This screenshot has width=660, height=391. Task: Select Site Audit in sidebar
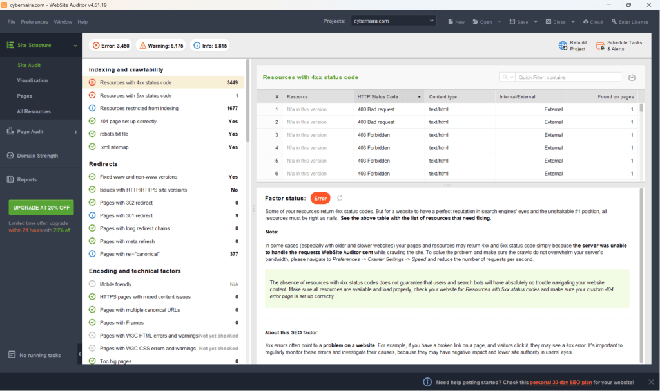click(29, 65)
